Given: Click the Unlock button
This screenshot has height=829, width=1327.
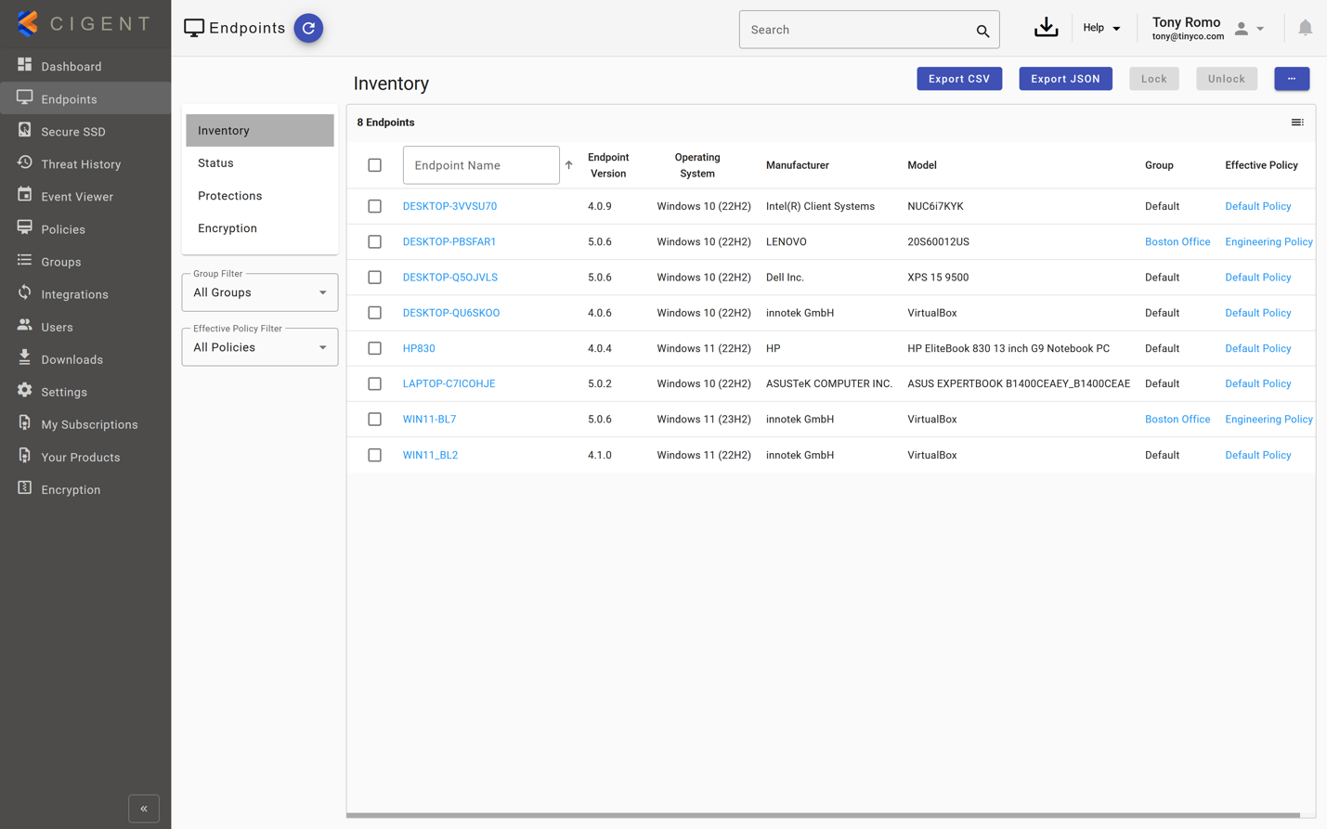Looking at the screenshot, I should click(1227, 79).
